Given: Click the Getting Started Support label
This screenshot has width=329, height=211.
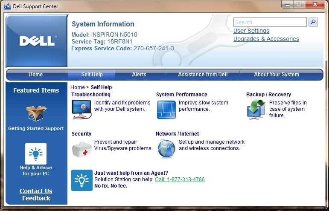Looking at the screenshot, I should coord(36,128).
